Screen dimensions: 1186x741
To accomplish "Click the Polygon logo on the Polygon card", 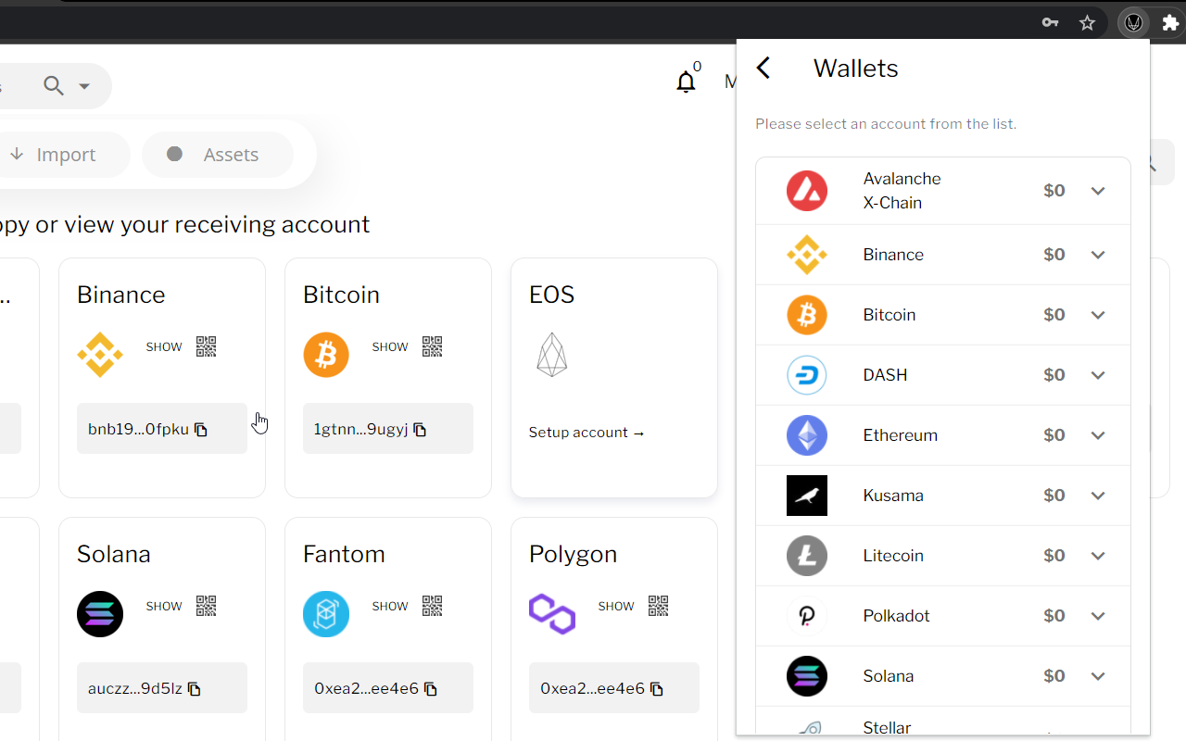I will [552, 614].
